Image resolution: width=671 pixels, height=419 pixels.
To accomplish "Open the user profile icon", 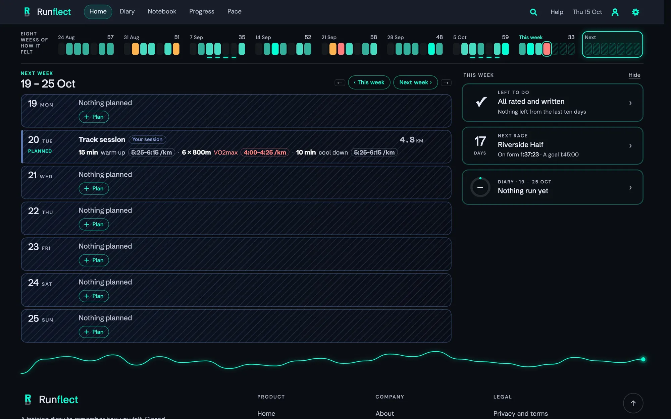I will 615,12.
